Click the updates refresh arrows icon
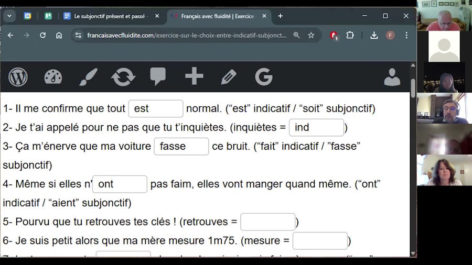This screenshot has height=265, width=472. click(123, 77)
